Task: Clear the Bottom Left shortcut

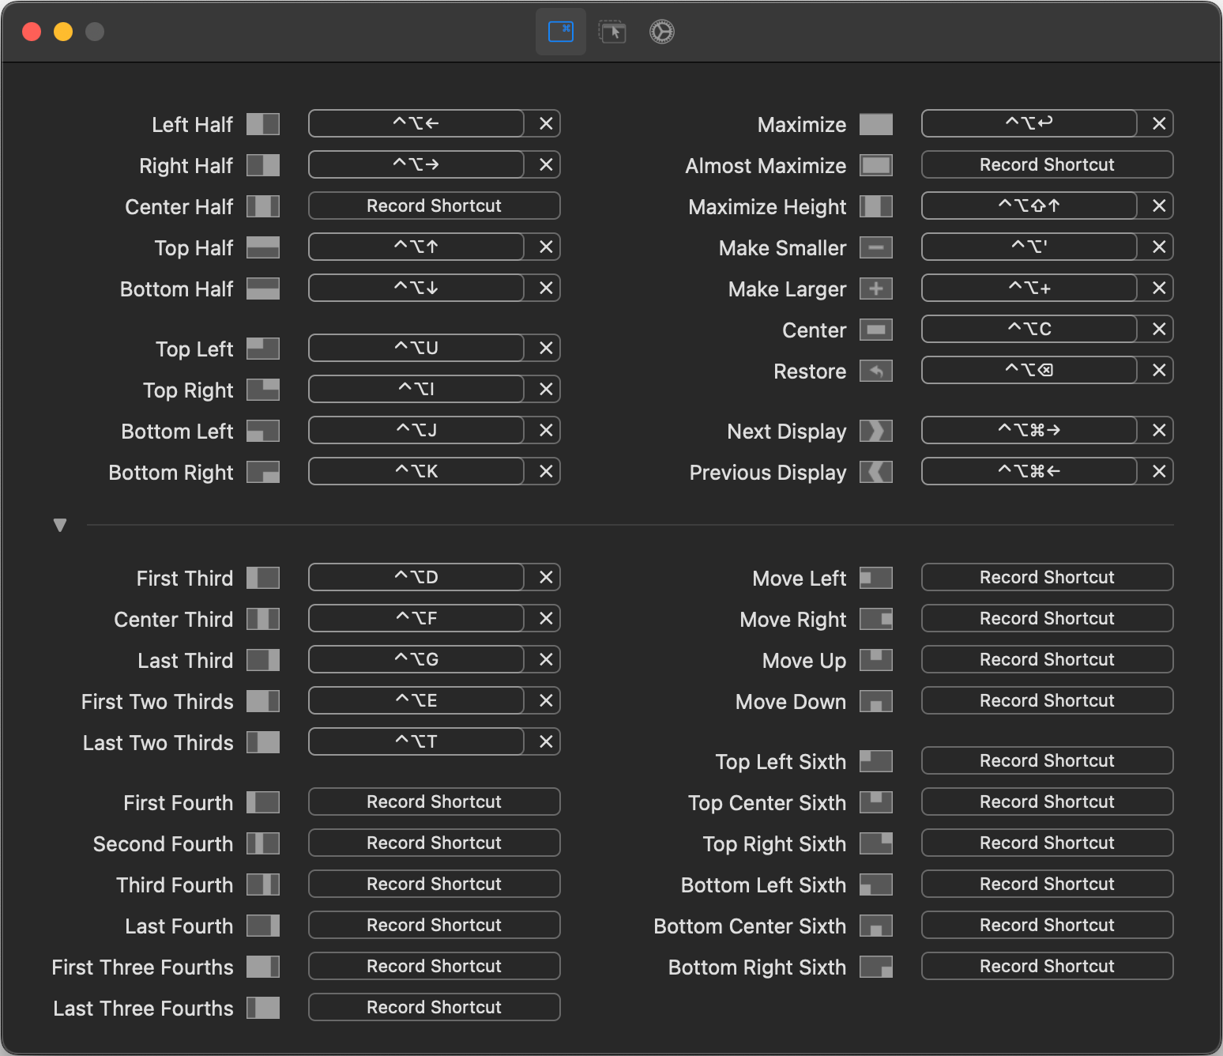Action: click(545, 430)
